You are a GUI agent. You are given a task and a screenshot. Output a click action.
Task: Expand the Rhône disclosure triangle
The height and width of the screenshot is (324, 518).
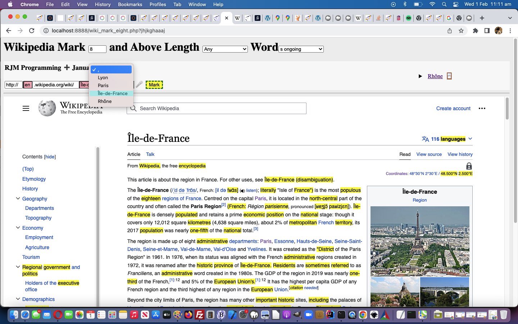pos(420,76)
